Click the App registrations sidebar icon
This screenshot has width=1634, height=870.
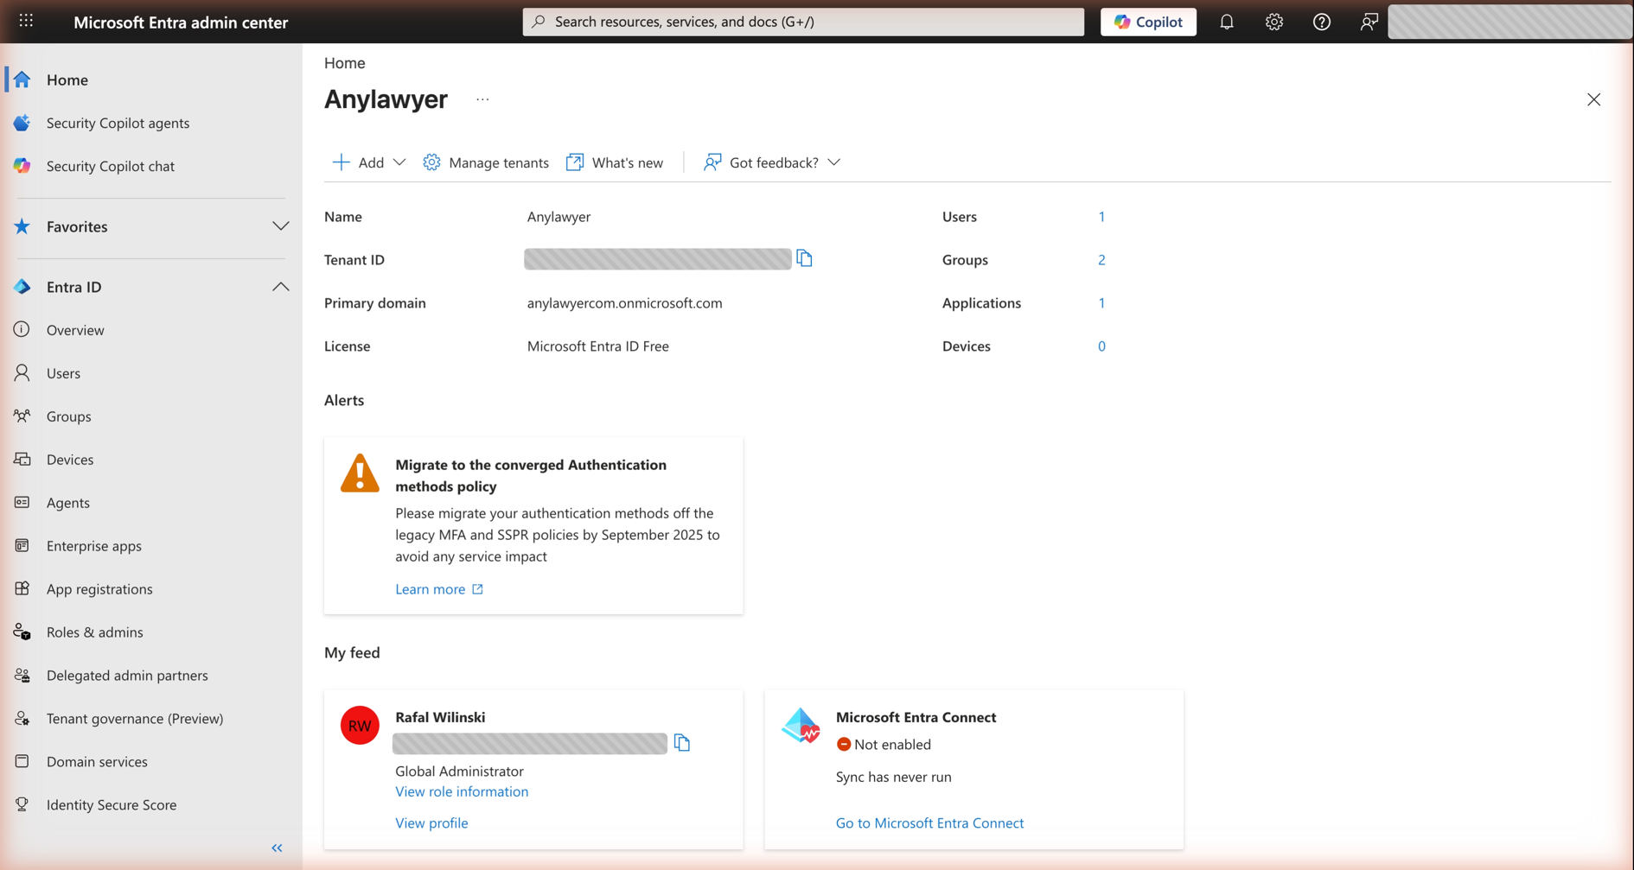[22, 588]
